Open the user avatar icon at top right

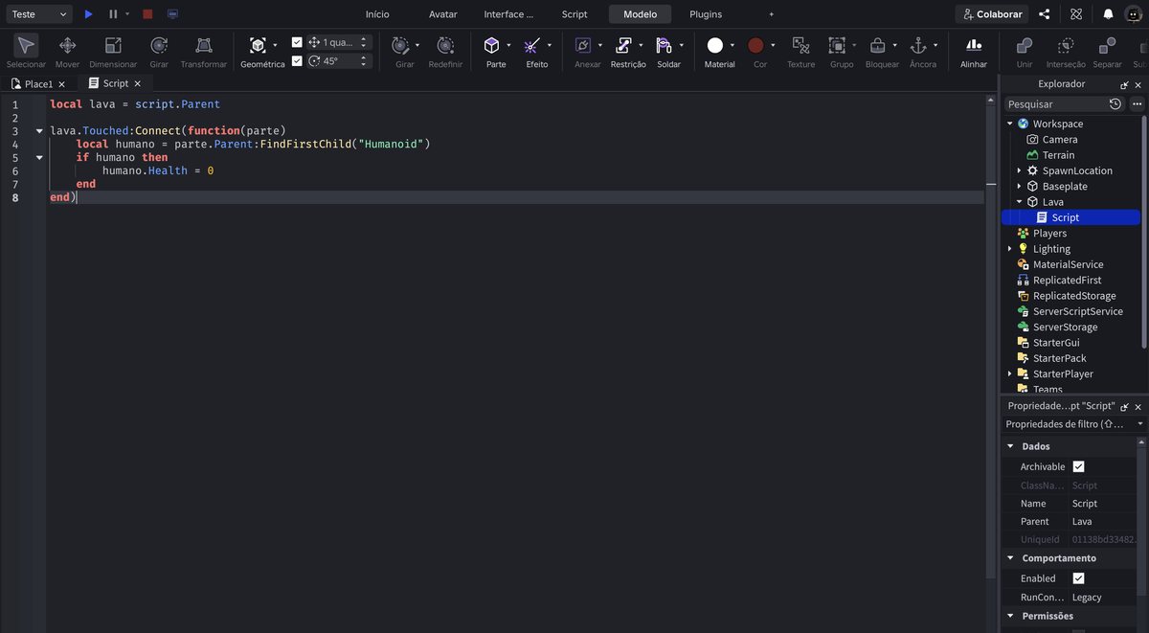click(1134, 14)
